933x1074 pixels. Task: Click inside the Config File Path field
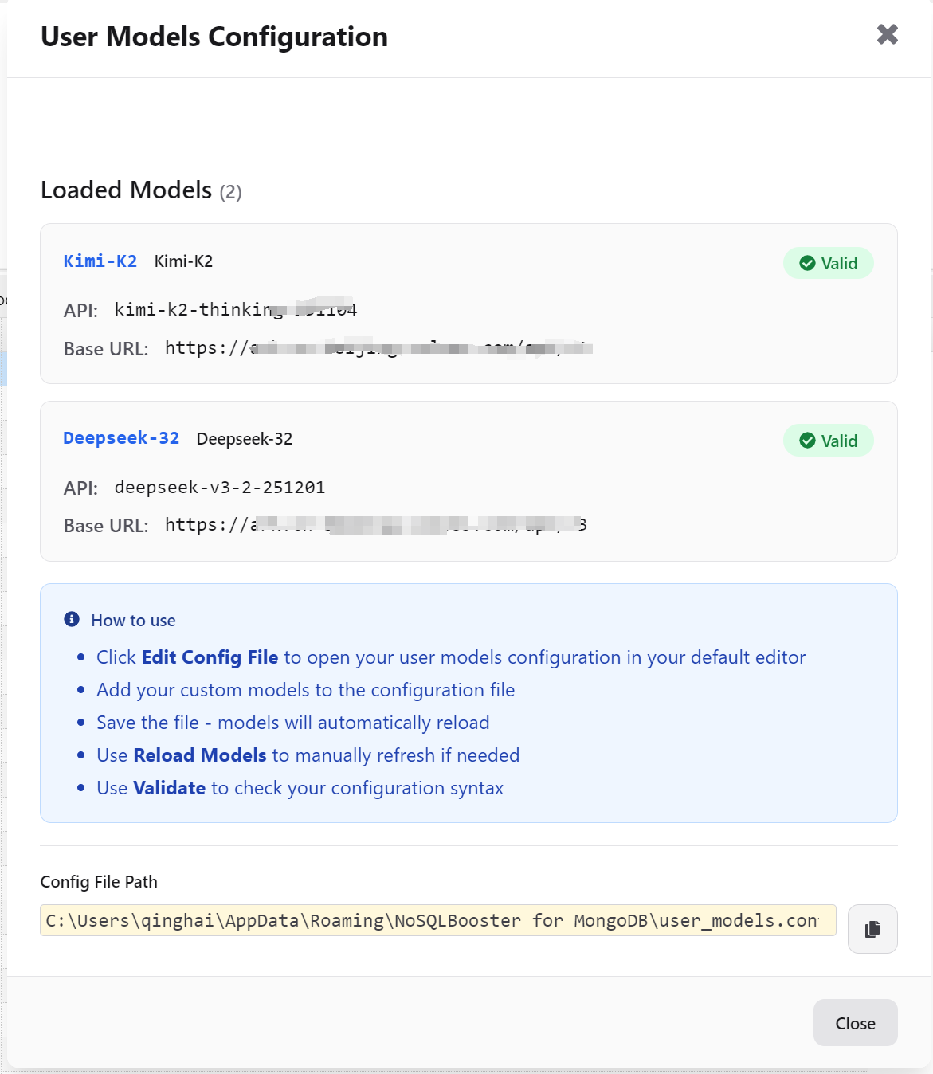(x=437, y=920)
